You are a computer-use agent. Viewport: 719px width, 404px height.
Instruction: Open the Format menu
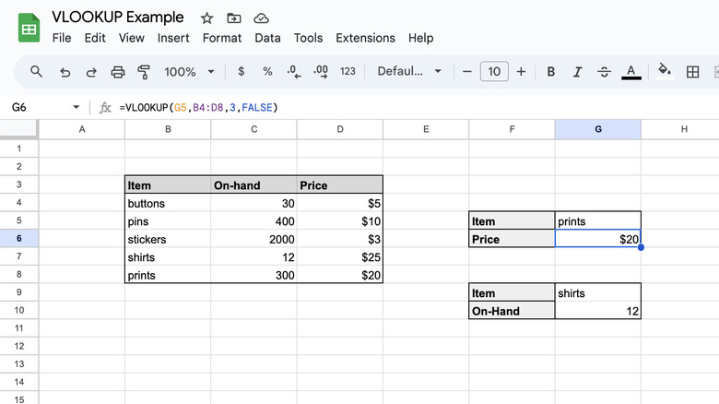221,38
